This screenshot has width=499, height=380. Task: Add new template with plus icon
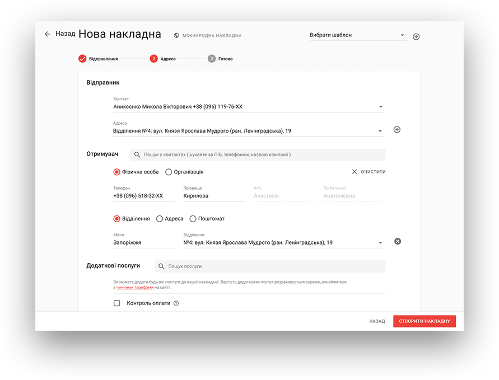[x=416, y=36]
